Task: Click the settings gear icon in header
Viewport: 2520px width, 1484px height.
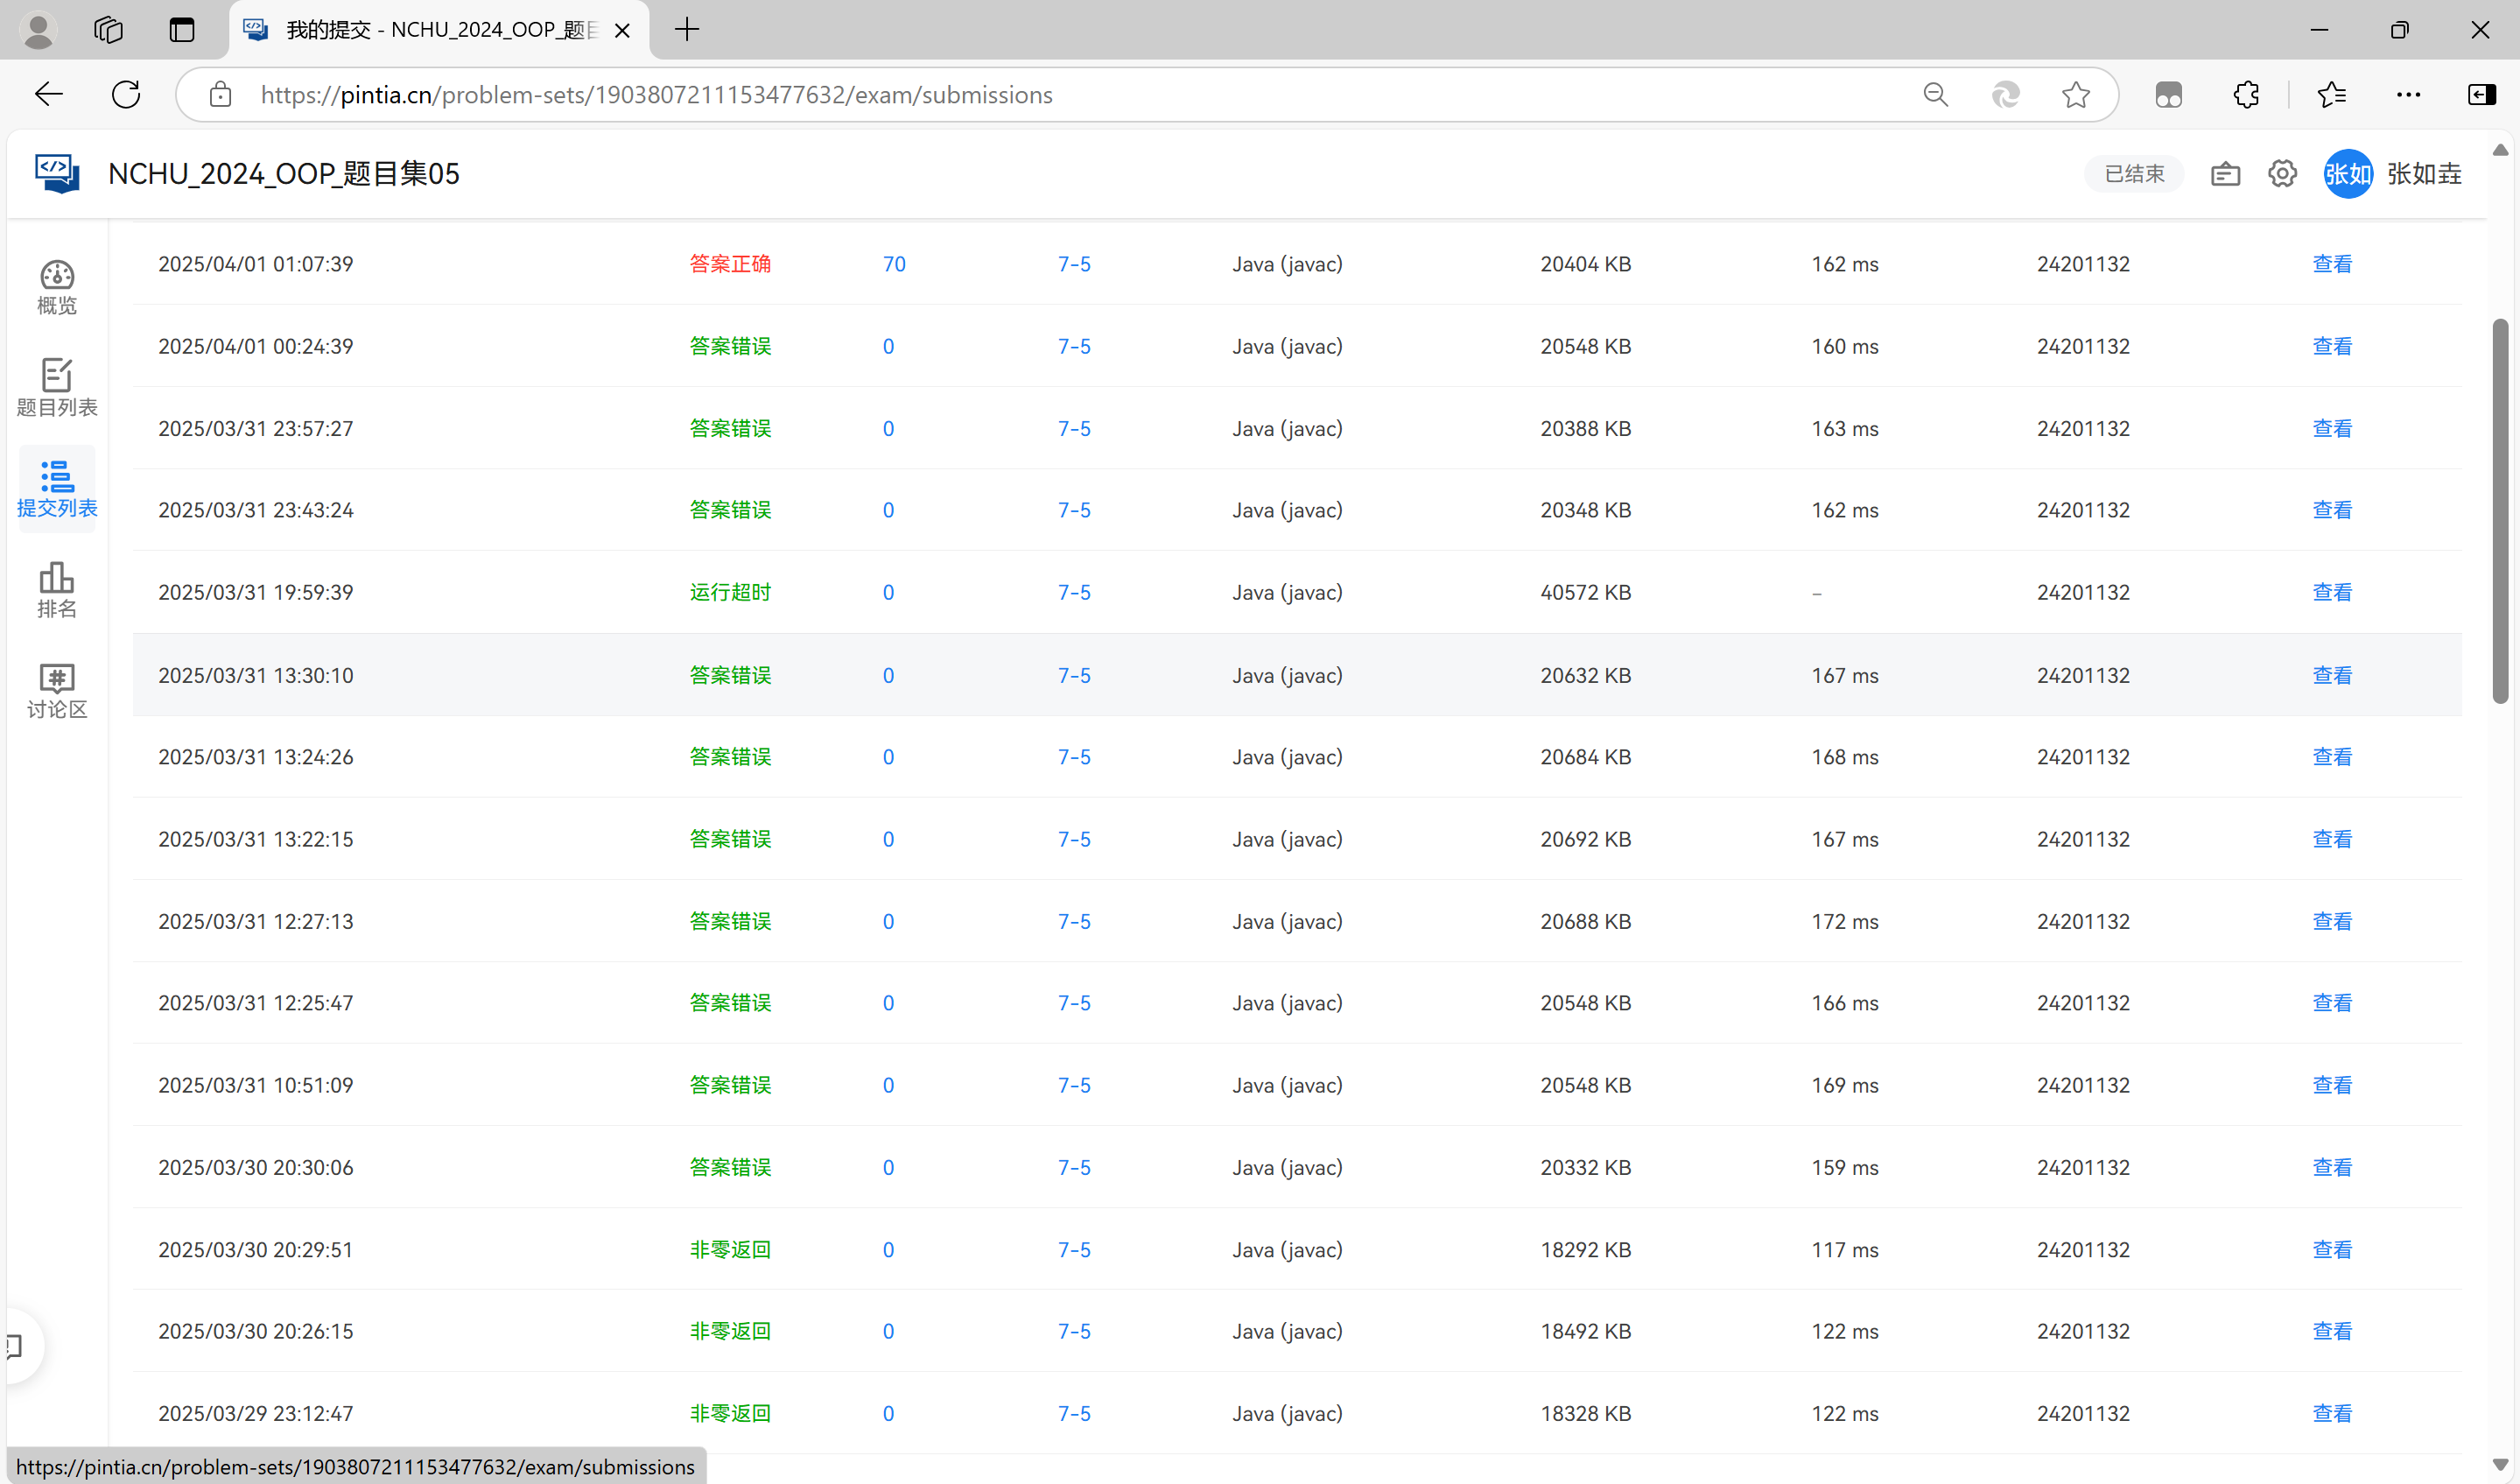Action: (2281, 174)
